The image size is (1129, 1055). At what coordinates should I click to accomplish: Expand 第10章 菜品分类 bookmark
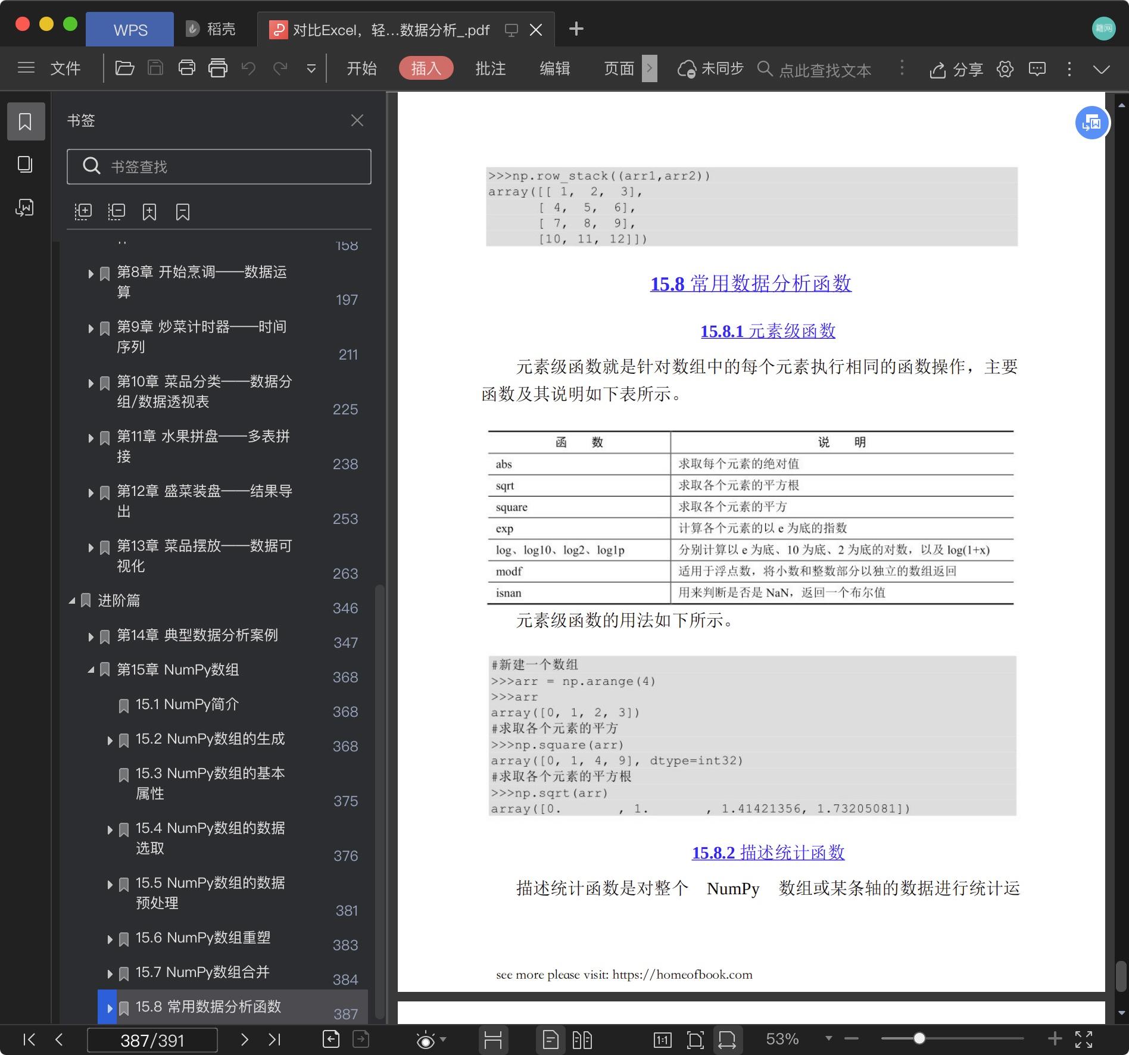(91, 383)
